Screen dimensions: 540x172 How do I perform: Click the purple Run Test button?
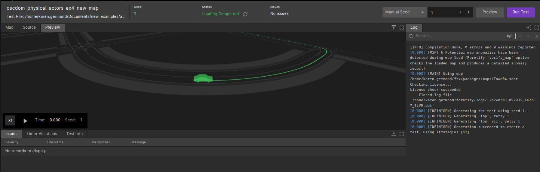(x=521, y=12)
